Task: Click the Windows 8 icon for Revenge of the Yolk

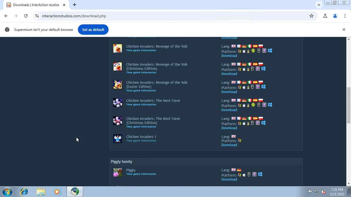Action: pos(270,51)
